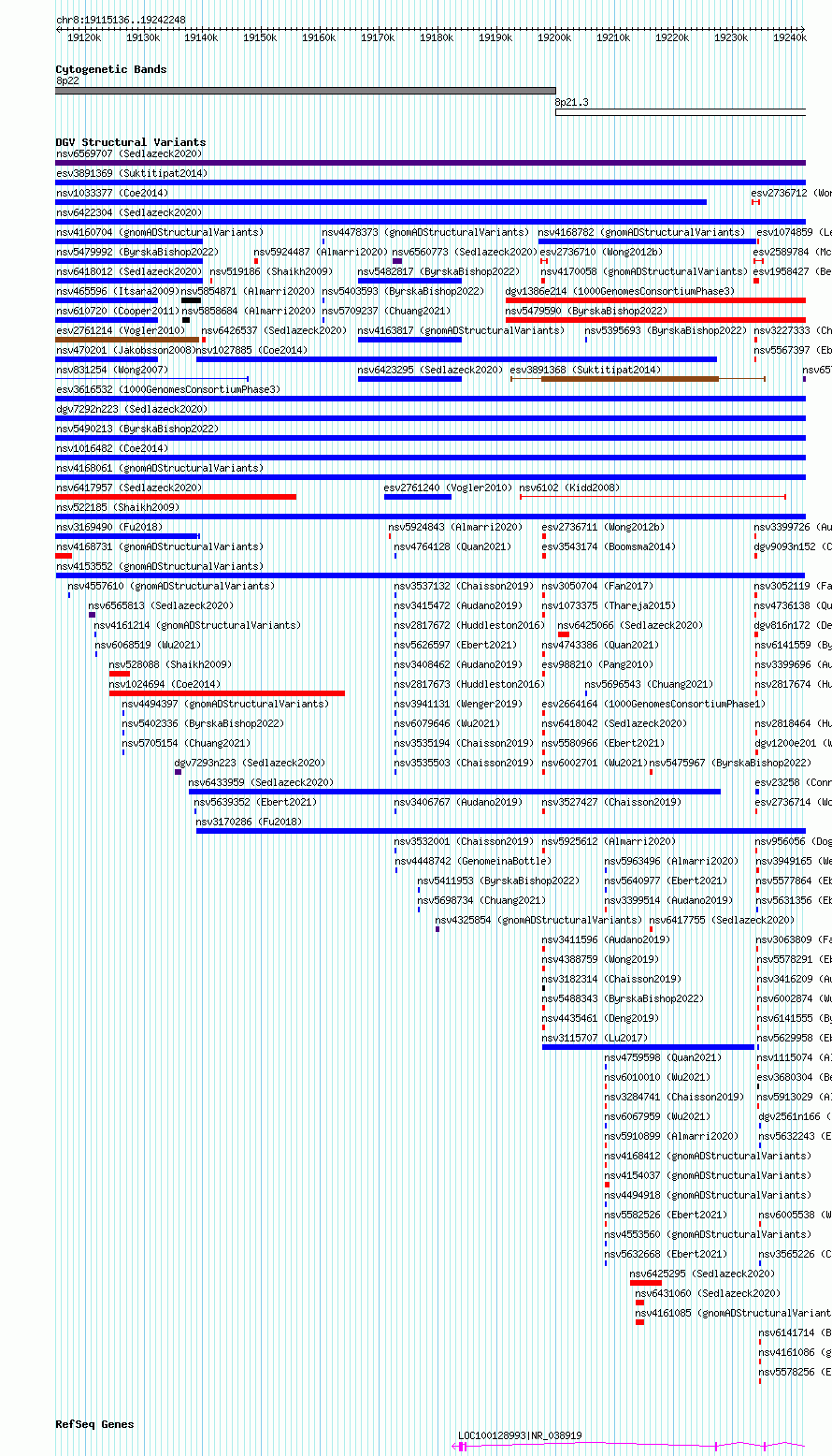The height and width of the screenshot is (1456, 832).
Task: Click the purple bar under nsv6569707
Action: pyautogui.click(x=431, y=163)
